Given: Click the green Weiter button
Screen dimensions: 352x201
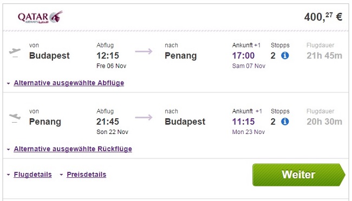Looking at the screenshot, I should point(299,175).
